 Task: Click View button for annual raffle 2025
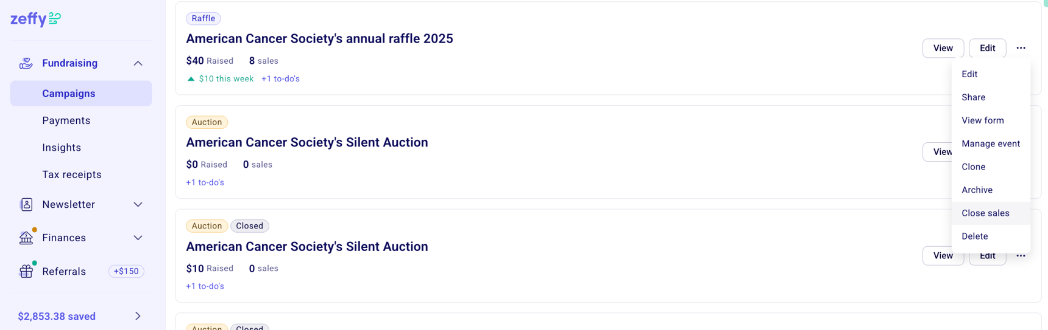[x=943, y=48]
